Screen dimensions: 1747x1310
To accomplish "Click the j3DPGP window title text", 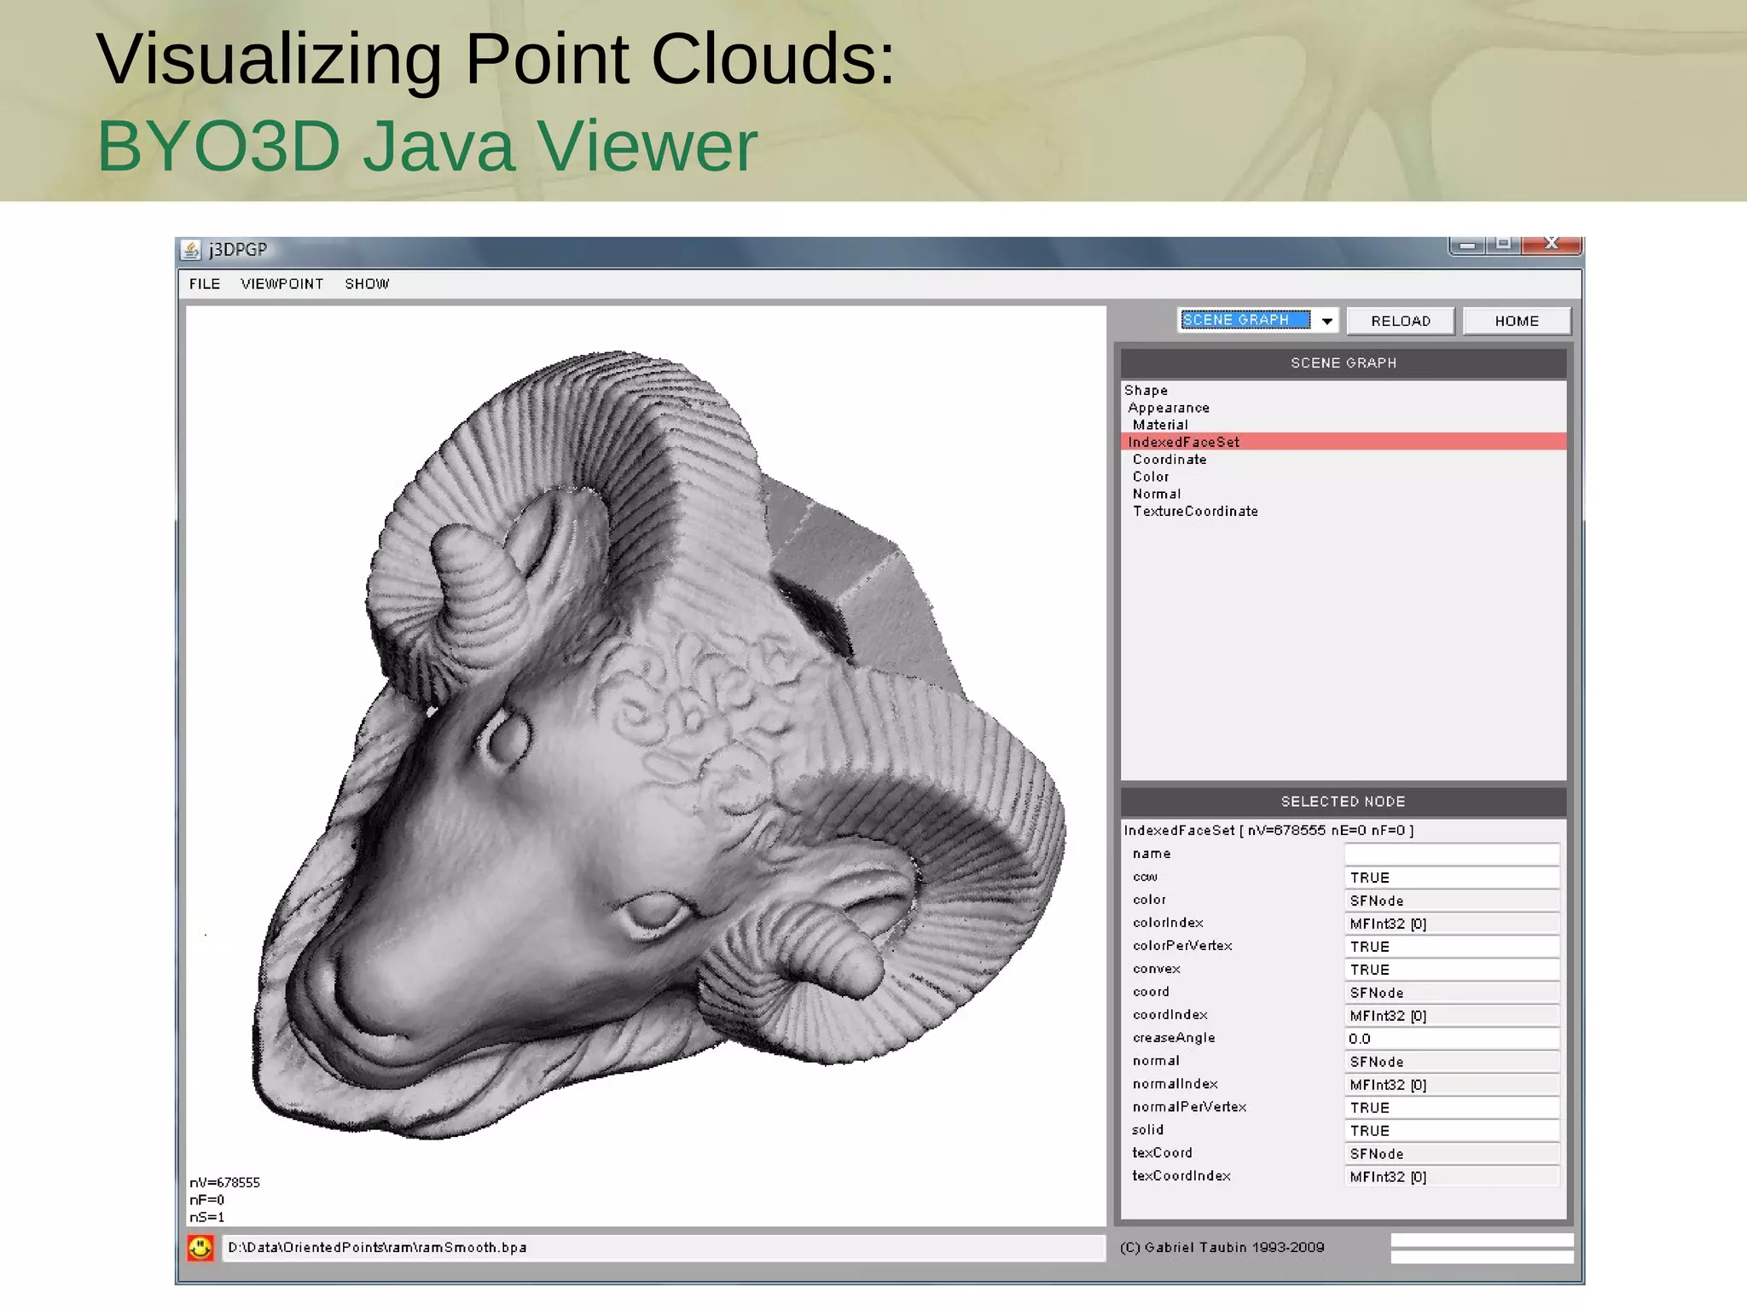I will pyautogui.click(x=238, y=250).
